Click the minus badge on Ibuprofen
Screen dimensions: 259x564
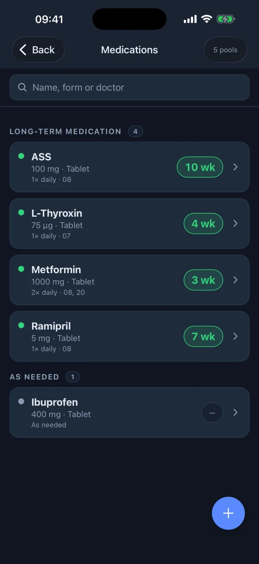212,413
